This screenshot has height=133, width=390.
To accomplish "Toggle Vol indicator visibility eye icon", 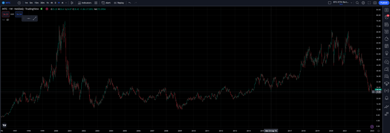I will 7,20.
